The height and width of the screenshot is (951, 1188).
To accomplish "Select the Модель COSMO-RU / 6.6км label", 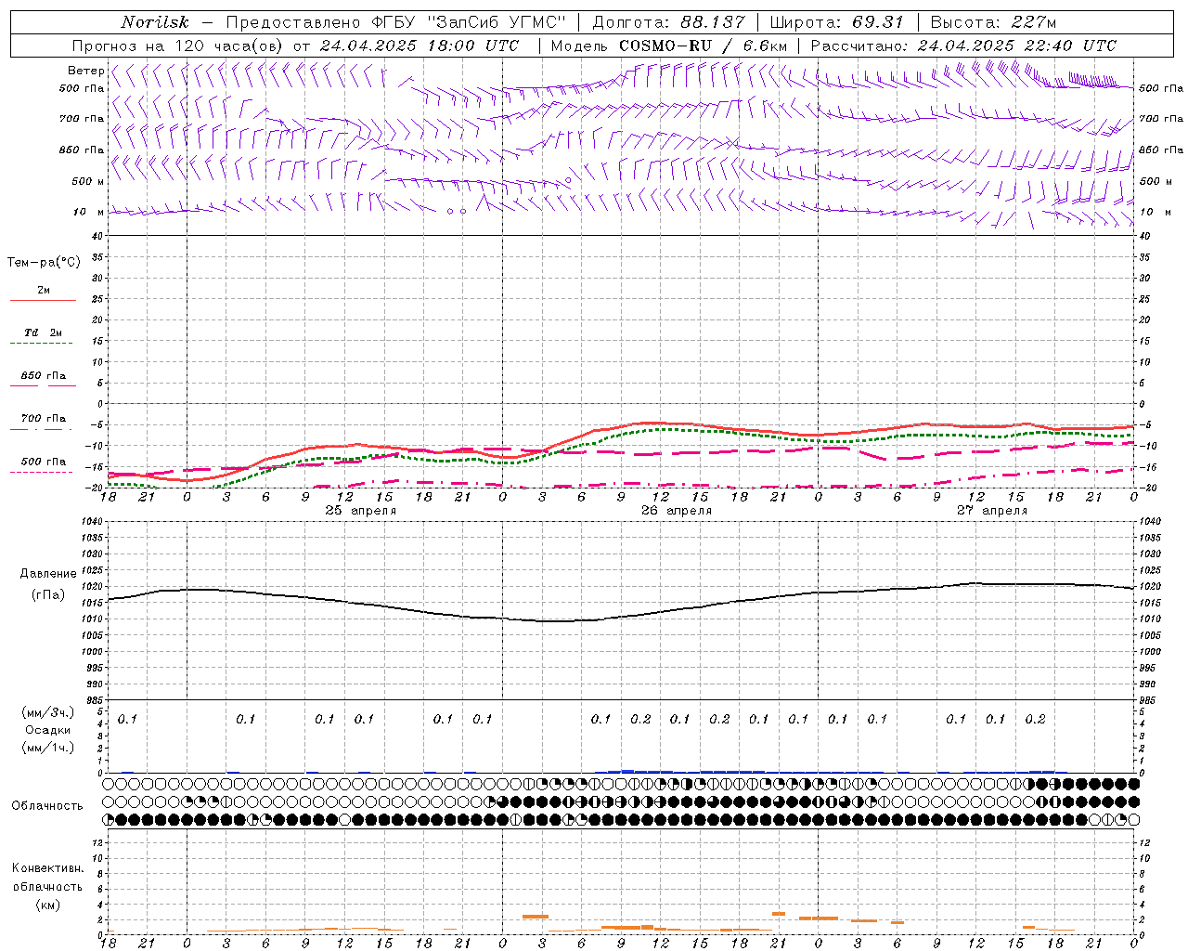I will coord(669,46).
